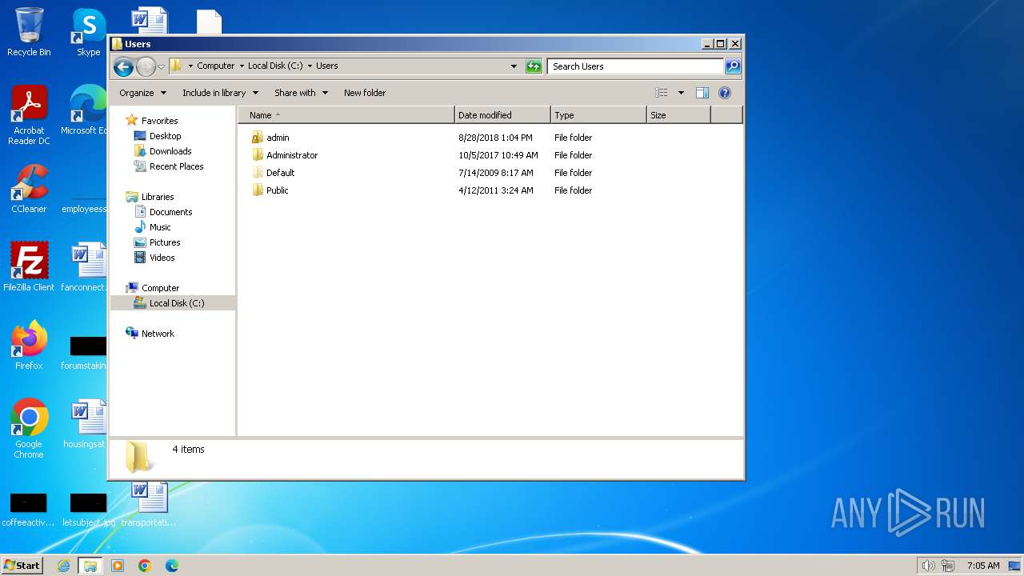Viewport: 1024px width, 576px height.
Task: Open the Start menu
Action: point(22,566)
